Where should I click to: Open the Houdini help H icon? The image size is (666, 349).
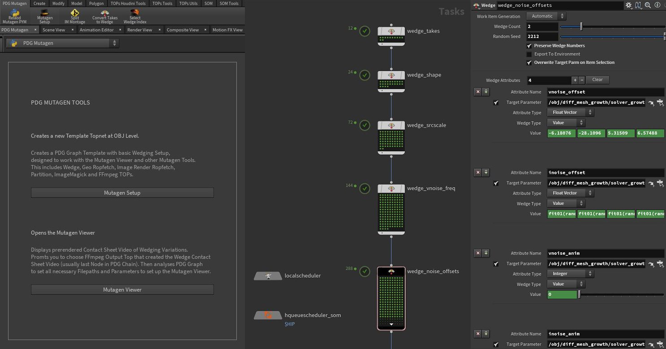(638, 5)
